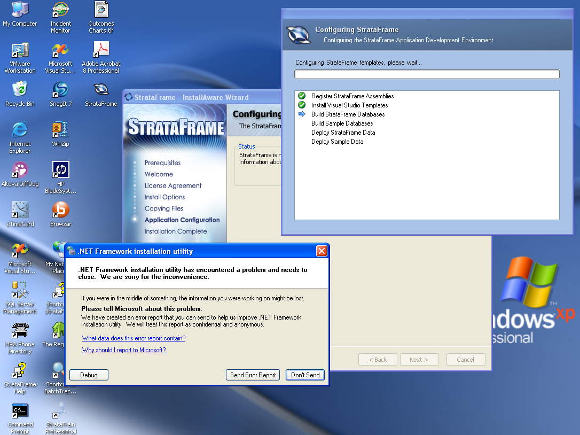
Task: Open the Recycle Bin
Action: point(20,90)
